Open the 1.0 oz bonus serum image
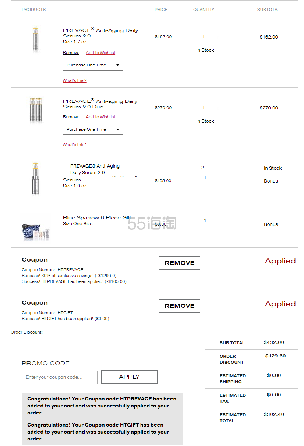 [35, 179]
